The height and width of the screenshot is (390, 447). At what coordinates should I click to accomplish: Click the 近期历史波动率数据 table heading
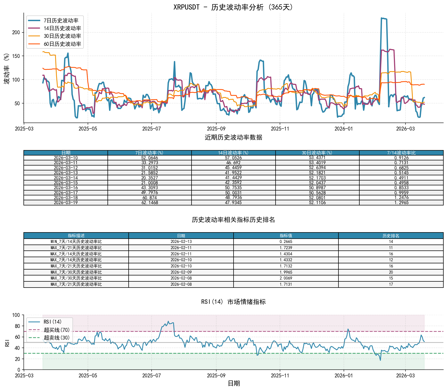click(x=233, y=137)
